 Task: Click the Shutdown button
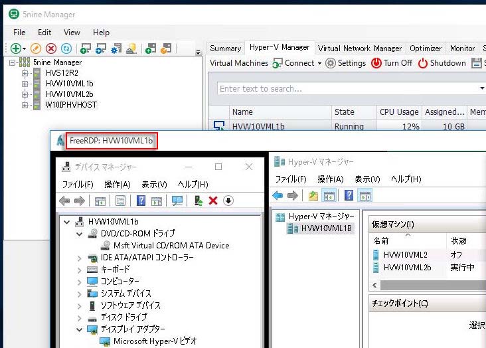(x=442, y=63)
